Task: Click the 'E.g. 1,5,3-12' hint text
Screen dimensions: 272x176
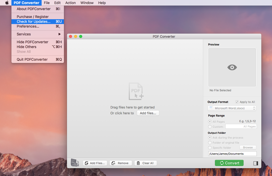Action: (x=248, y=121)
